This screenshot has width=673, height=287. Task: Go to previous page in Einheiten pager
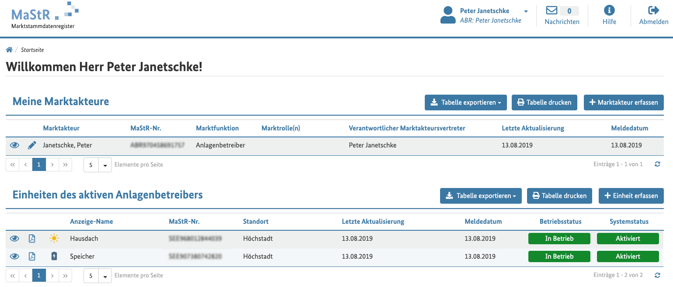click(x=26, y=276)
